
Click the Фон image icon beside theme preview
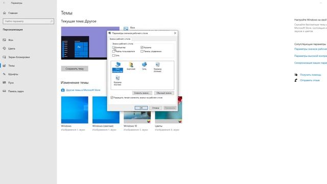pos(126,29)
